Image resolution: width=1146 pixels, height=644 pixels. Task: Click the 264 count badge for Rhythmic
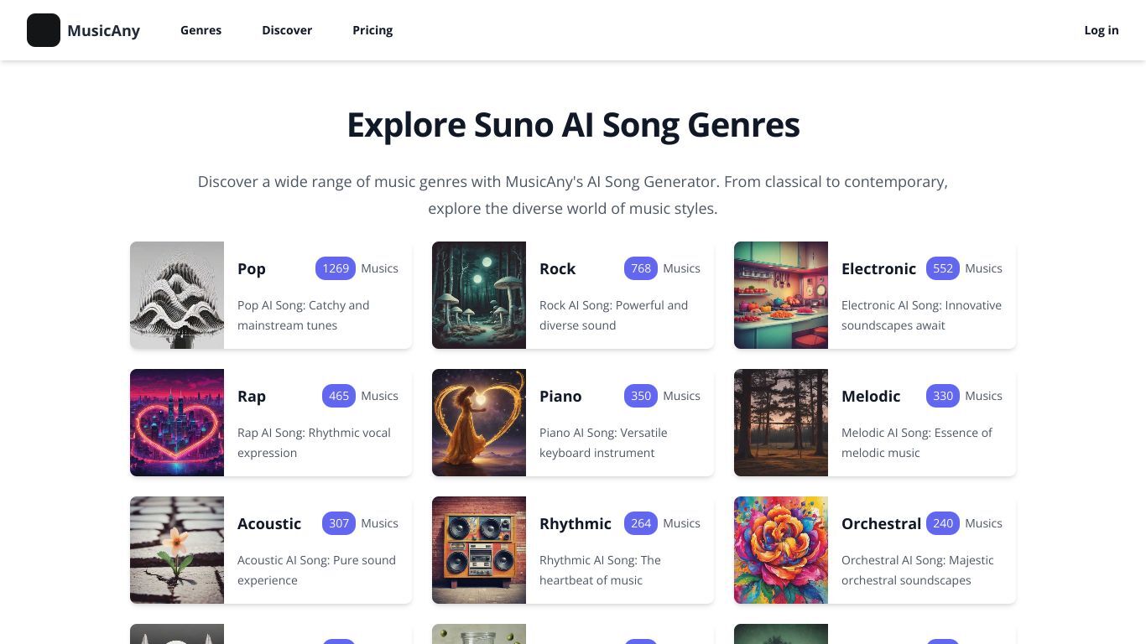click(641, 523)
